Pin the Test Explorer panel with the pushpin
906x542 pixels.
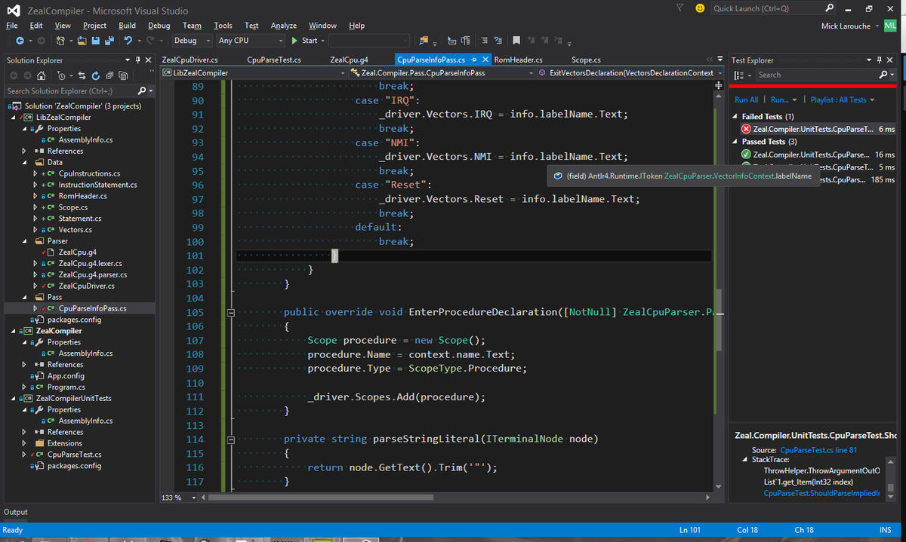click(x=880, y=60)
